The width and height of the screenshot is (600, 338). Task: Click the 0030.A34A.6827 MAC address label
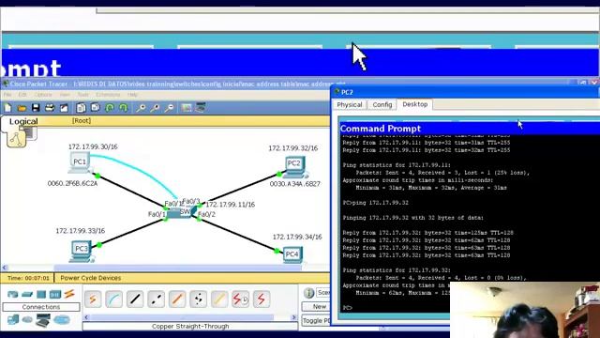tap(294, 184)
